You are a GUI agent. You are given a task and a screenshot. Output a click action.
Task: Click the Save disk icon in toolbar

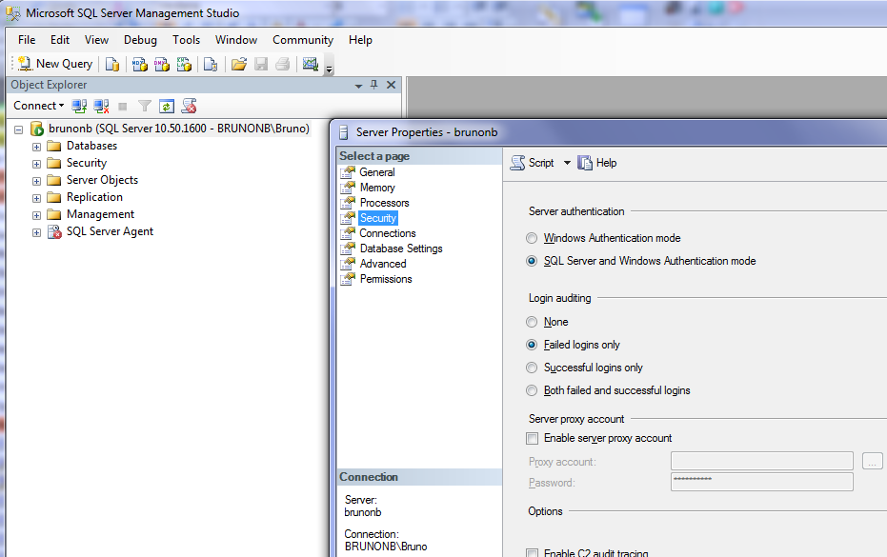261,65
